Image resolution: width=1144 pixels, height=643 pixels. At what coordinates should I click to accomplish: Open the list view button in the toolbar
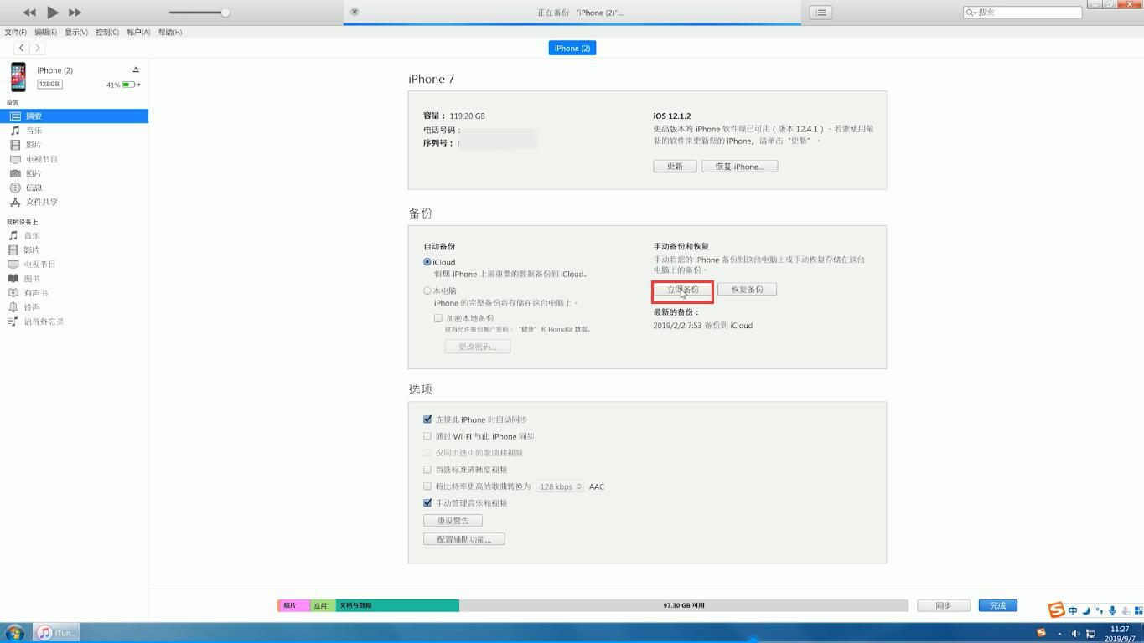(820, 13)
